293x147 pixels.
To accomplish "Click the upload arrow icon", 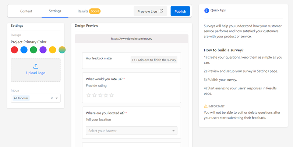I will point(36,66).
